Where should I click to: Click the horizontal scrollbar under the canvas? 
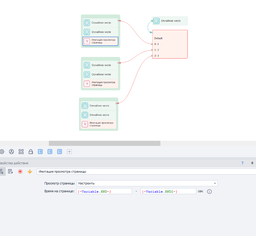pos(104,143)
